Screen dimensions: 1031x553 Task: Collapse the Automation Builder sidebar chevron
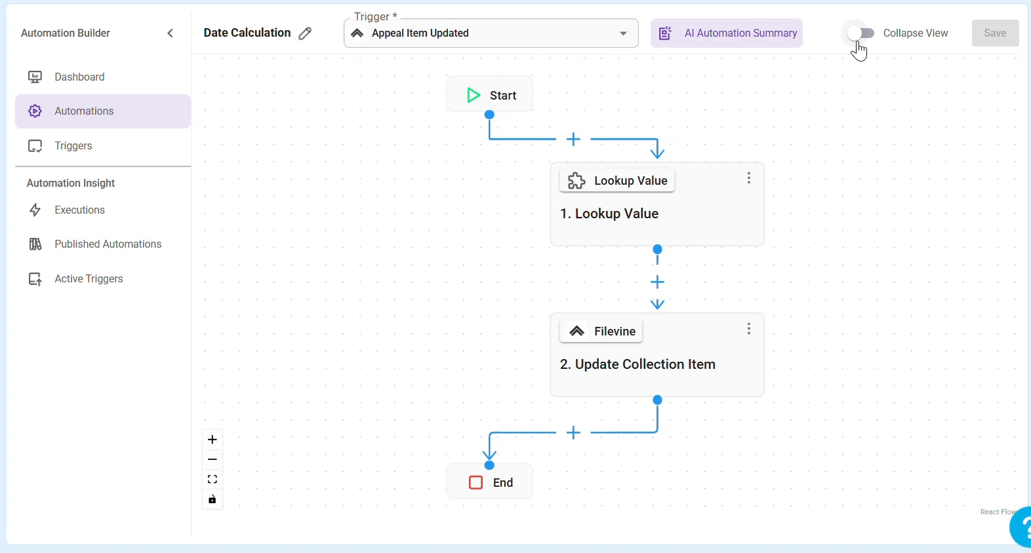tap(171, 33)
